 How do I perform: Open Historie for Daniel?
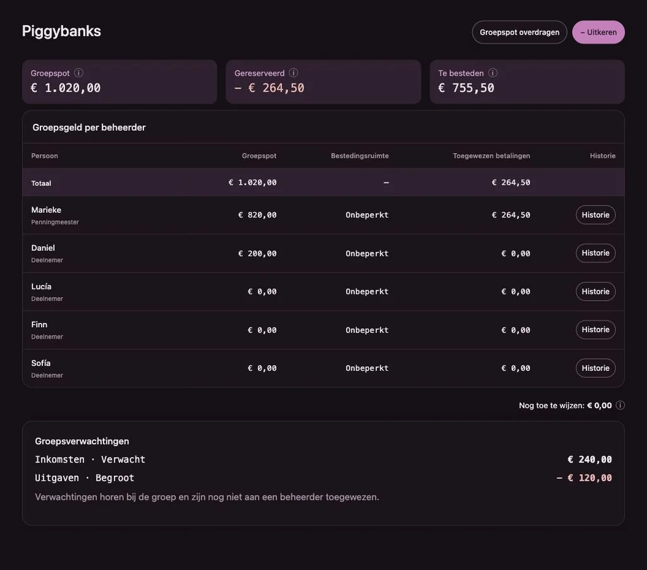click(595, 253)
